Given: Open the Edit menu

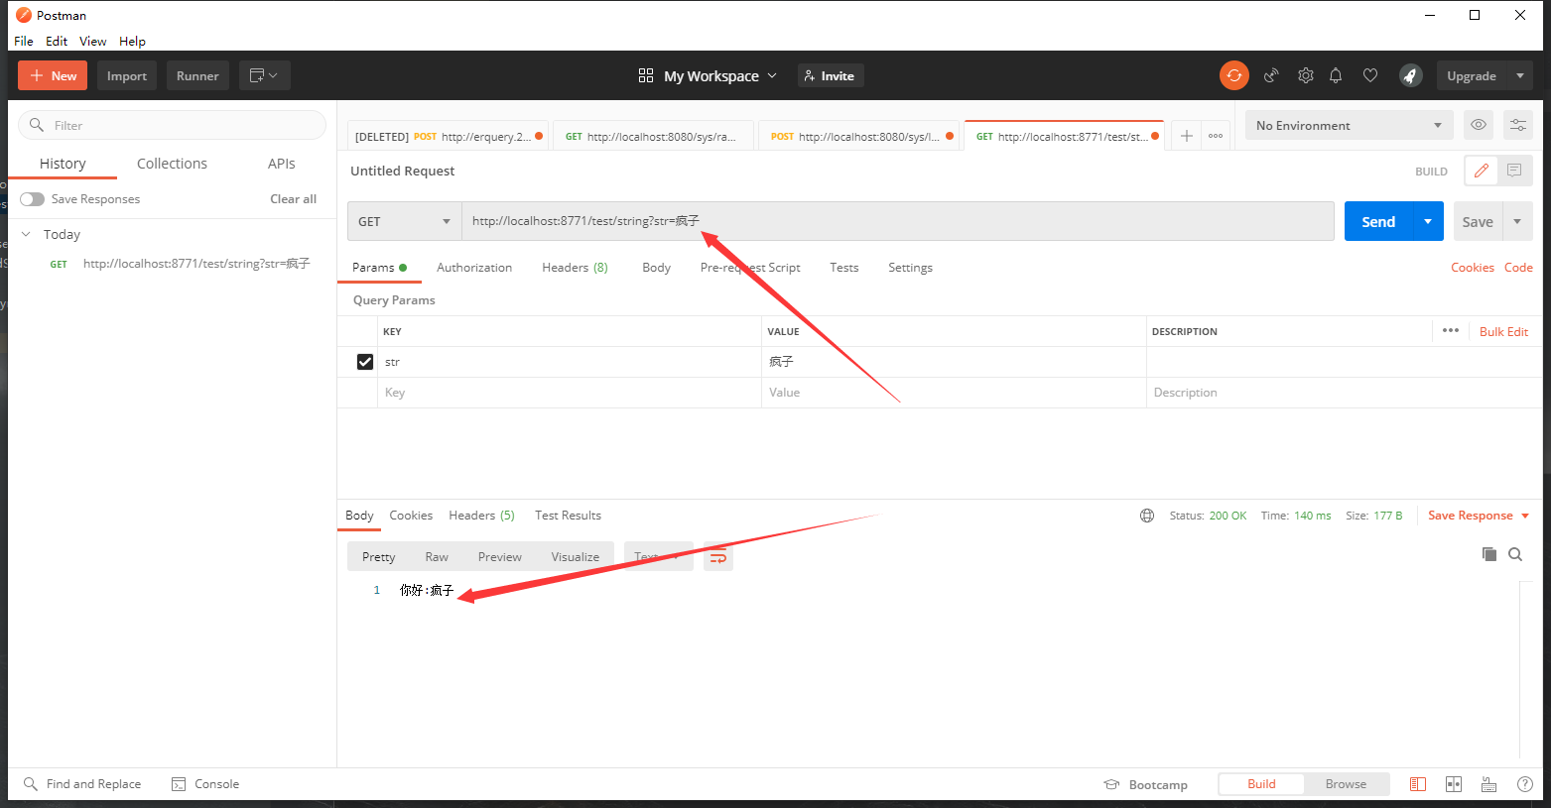Looking at the screenshot, I should [x=57, y=41].
